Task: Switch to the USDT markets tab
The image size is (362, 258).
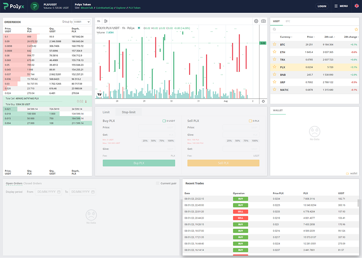Action: (277, 21)
